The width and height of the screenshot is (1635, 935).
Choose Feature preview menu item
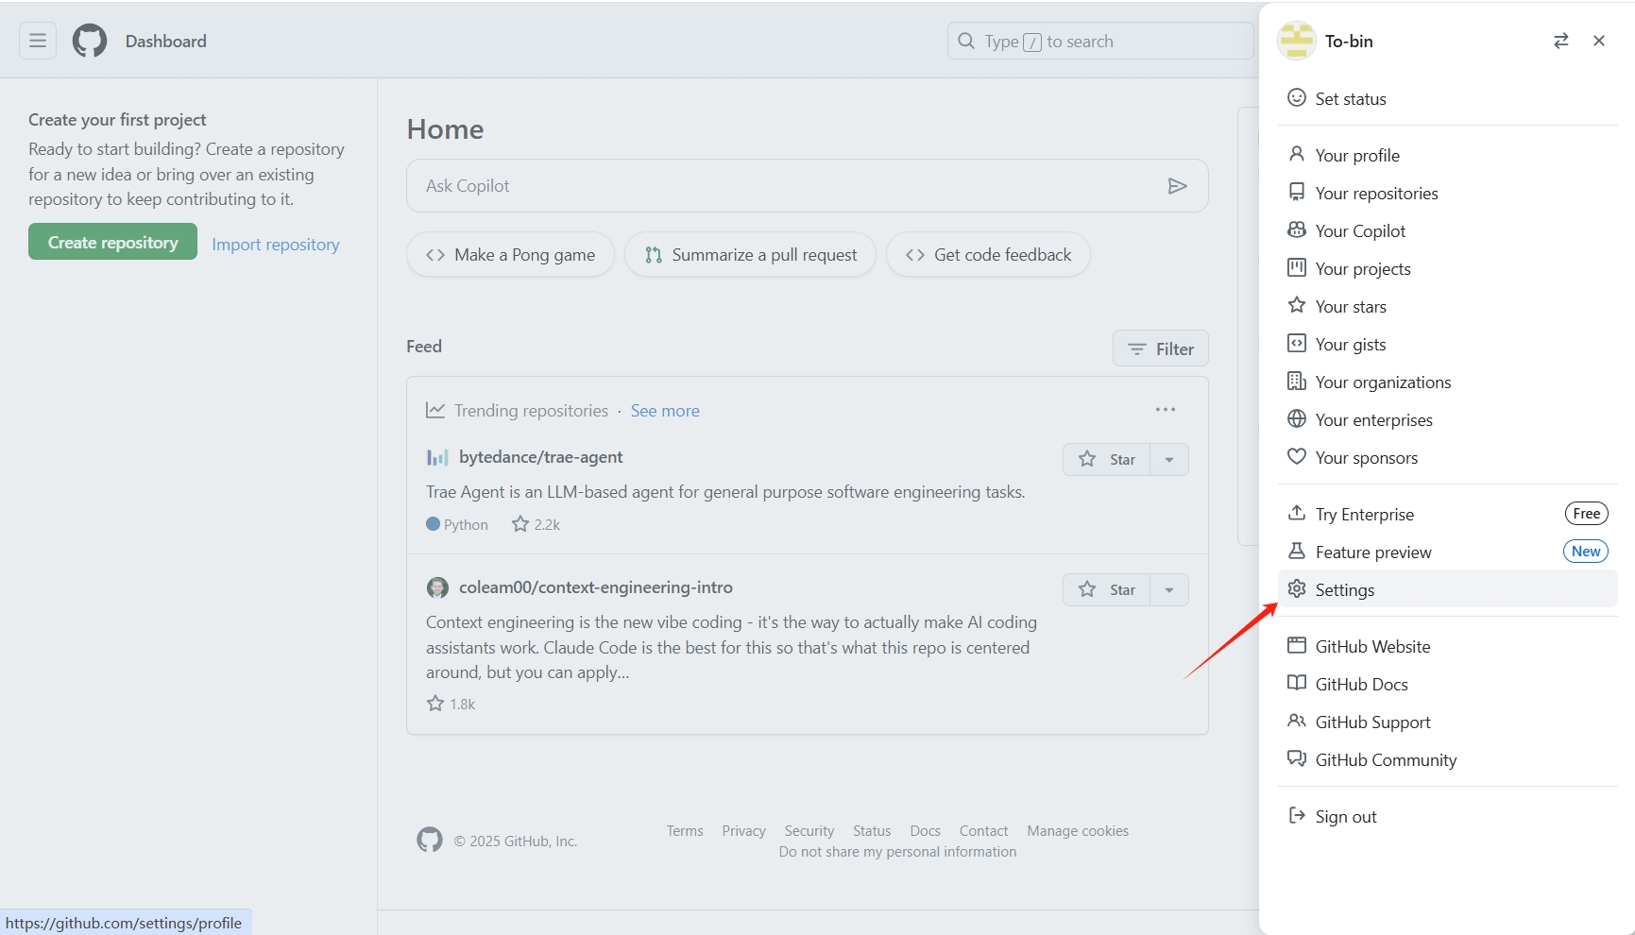click(1447, 552)
